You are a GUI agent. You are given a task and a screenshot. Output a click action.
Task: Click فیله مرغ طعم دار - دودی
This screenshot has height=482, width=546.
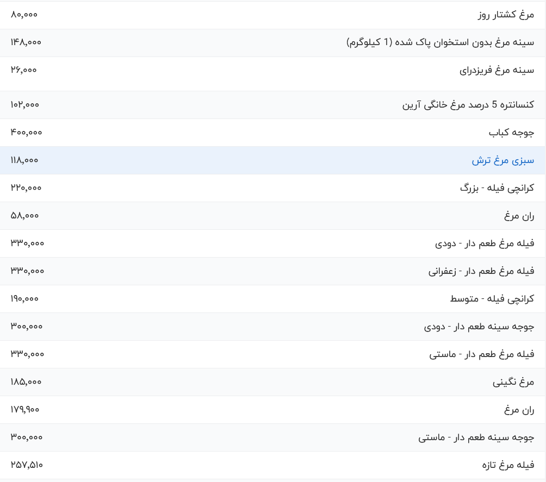point(485,243)
